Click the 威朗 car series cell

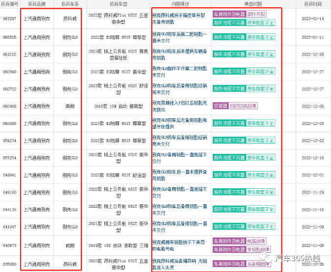click(70, 246)
